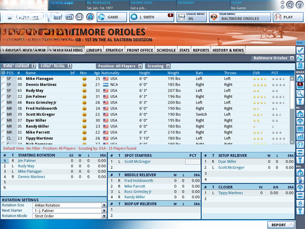305x229 pixels.
Task: Open the transactions arrows icon under ML
Action: coord(300,152)
